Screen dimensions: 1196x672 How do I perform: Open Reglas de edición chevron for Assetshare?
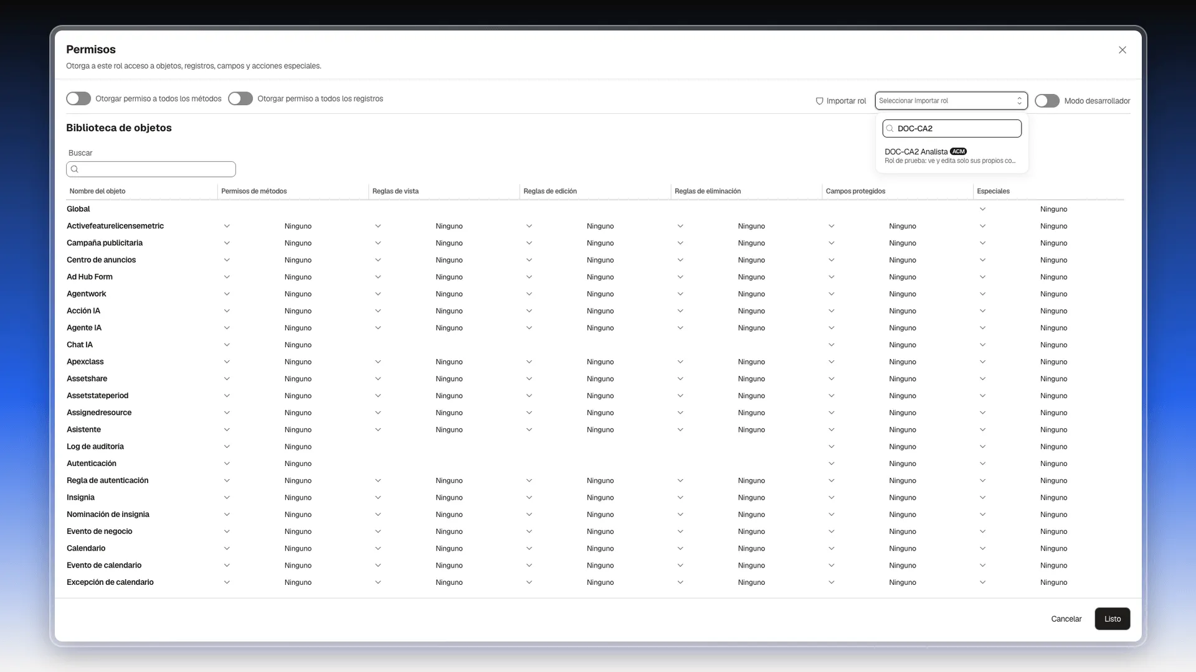(x=529, y=379)
